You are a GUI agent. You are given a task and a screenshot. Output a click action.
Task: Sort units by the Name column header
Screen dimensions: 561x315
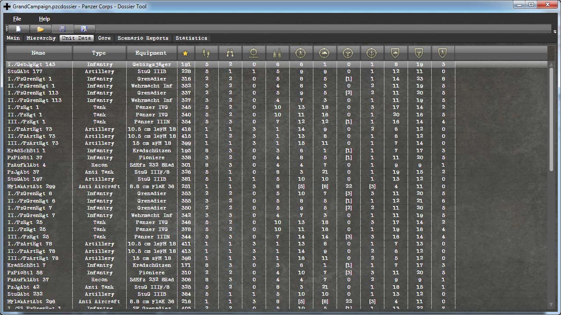point(38,53)
